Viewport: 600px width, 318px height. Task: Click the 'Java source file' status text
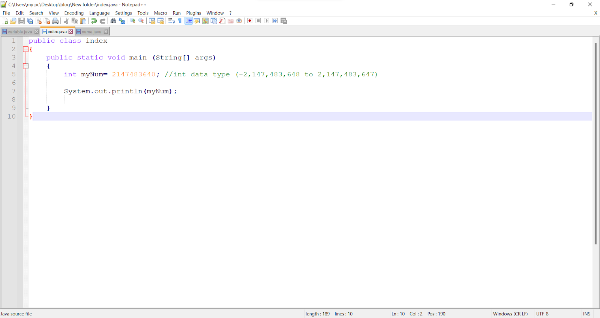16,314
